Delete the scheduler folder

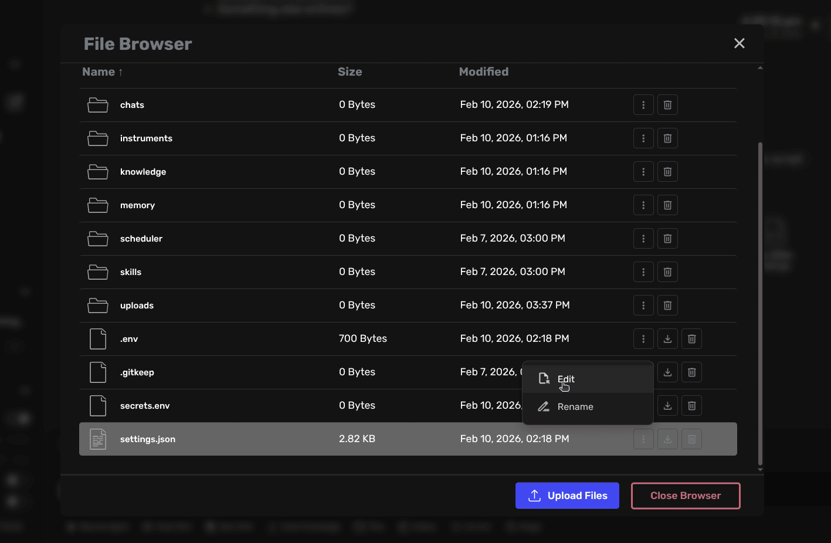[667, 239]
